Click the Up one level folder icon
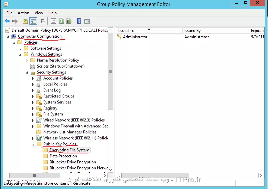This screenshot has height=189, width=268. (x=25, y=21)
